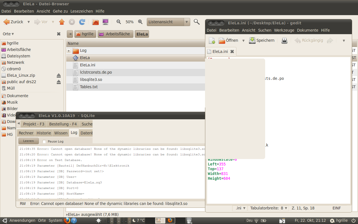358x224 pixels.
Task: Toggle the Pause Log checkbox
Action: [44, 142]
